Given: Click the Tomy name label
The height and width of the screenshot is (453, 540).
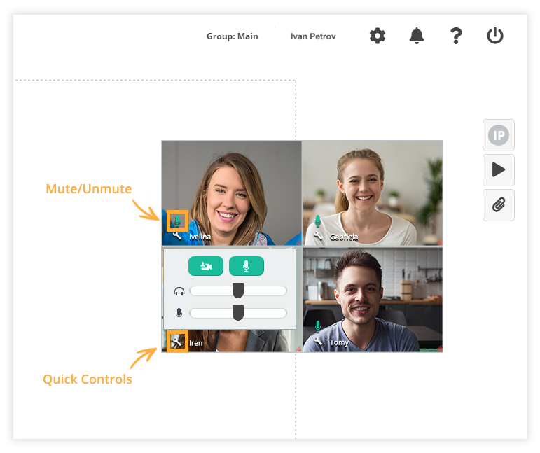Looking at the screenshot, I should [339, 342].
